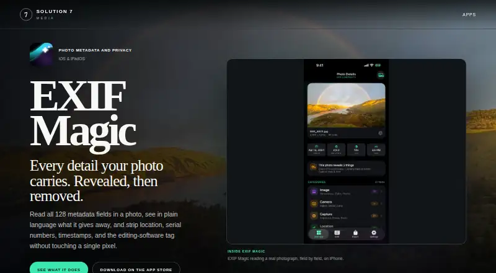Click the date info tile in the phone

click(x=316, y=150)
